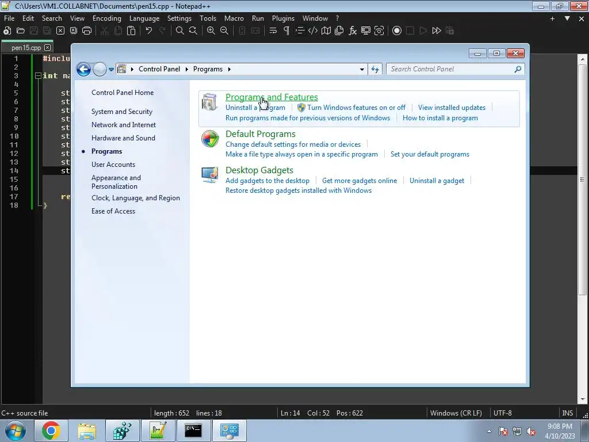Click in the Search Control Panel field

click(x=451, y=69)
